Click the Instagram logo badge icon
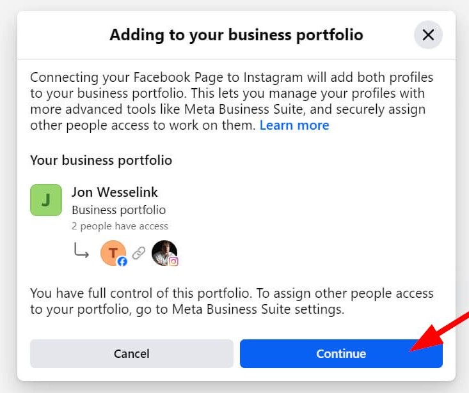The image size is (469, 393). [x=173, y=261]
